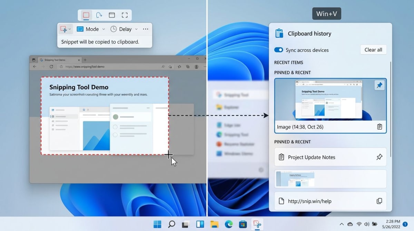The height and width of the screenshot is (231, 414).
Task: Launch Microsoft Edge from the taskbar
Action: [228, 224]
